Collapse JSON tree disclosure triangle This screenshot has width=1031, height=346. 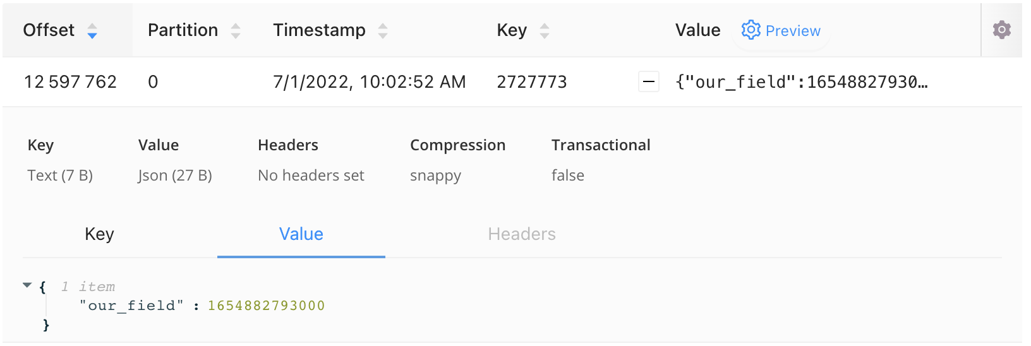(x=27, y=285)
